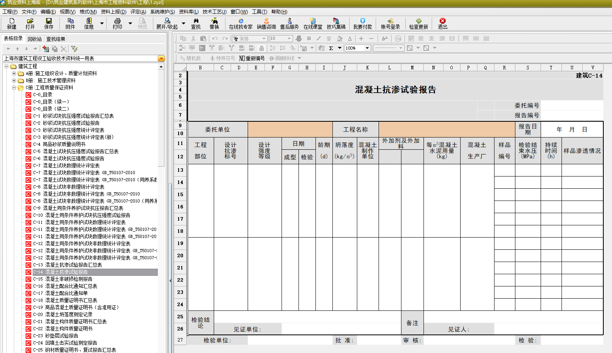Image resolution: width=612 pixels, height=353 pixels.
Task: Click 在线找专家 online expert icon
Action: click(x=241, y=24)
